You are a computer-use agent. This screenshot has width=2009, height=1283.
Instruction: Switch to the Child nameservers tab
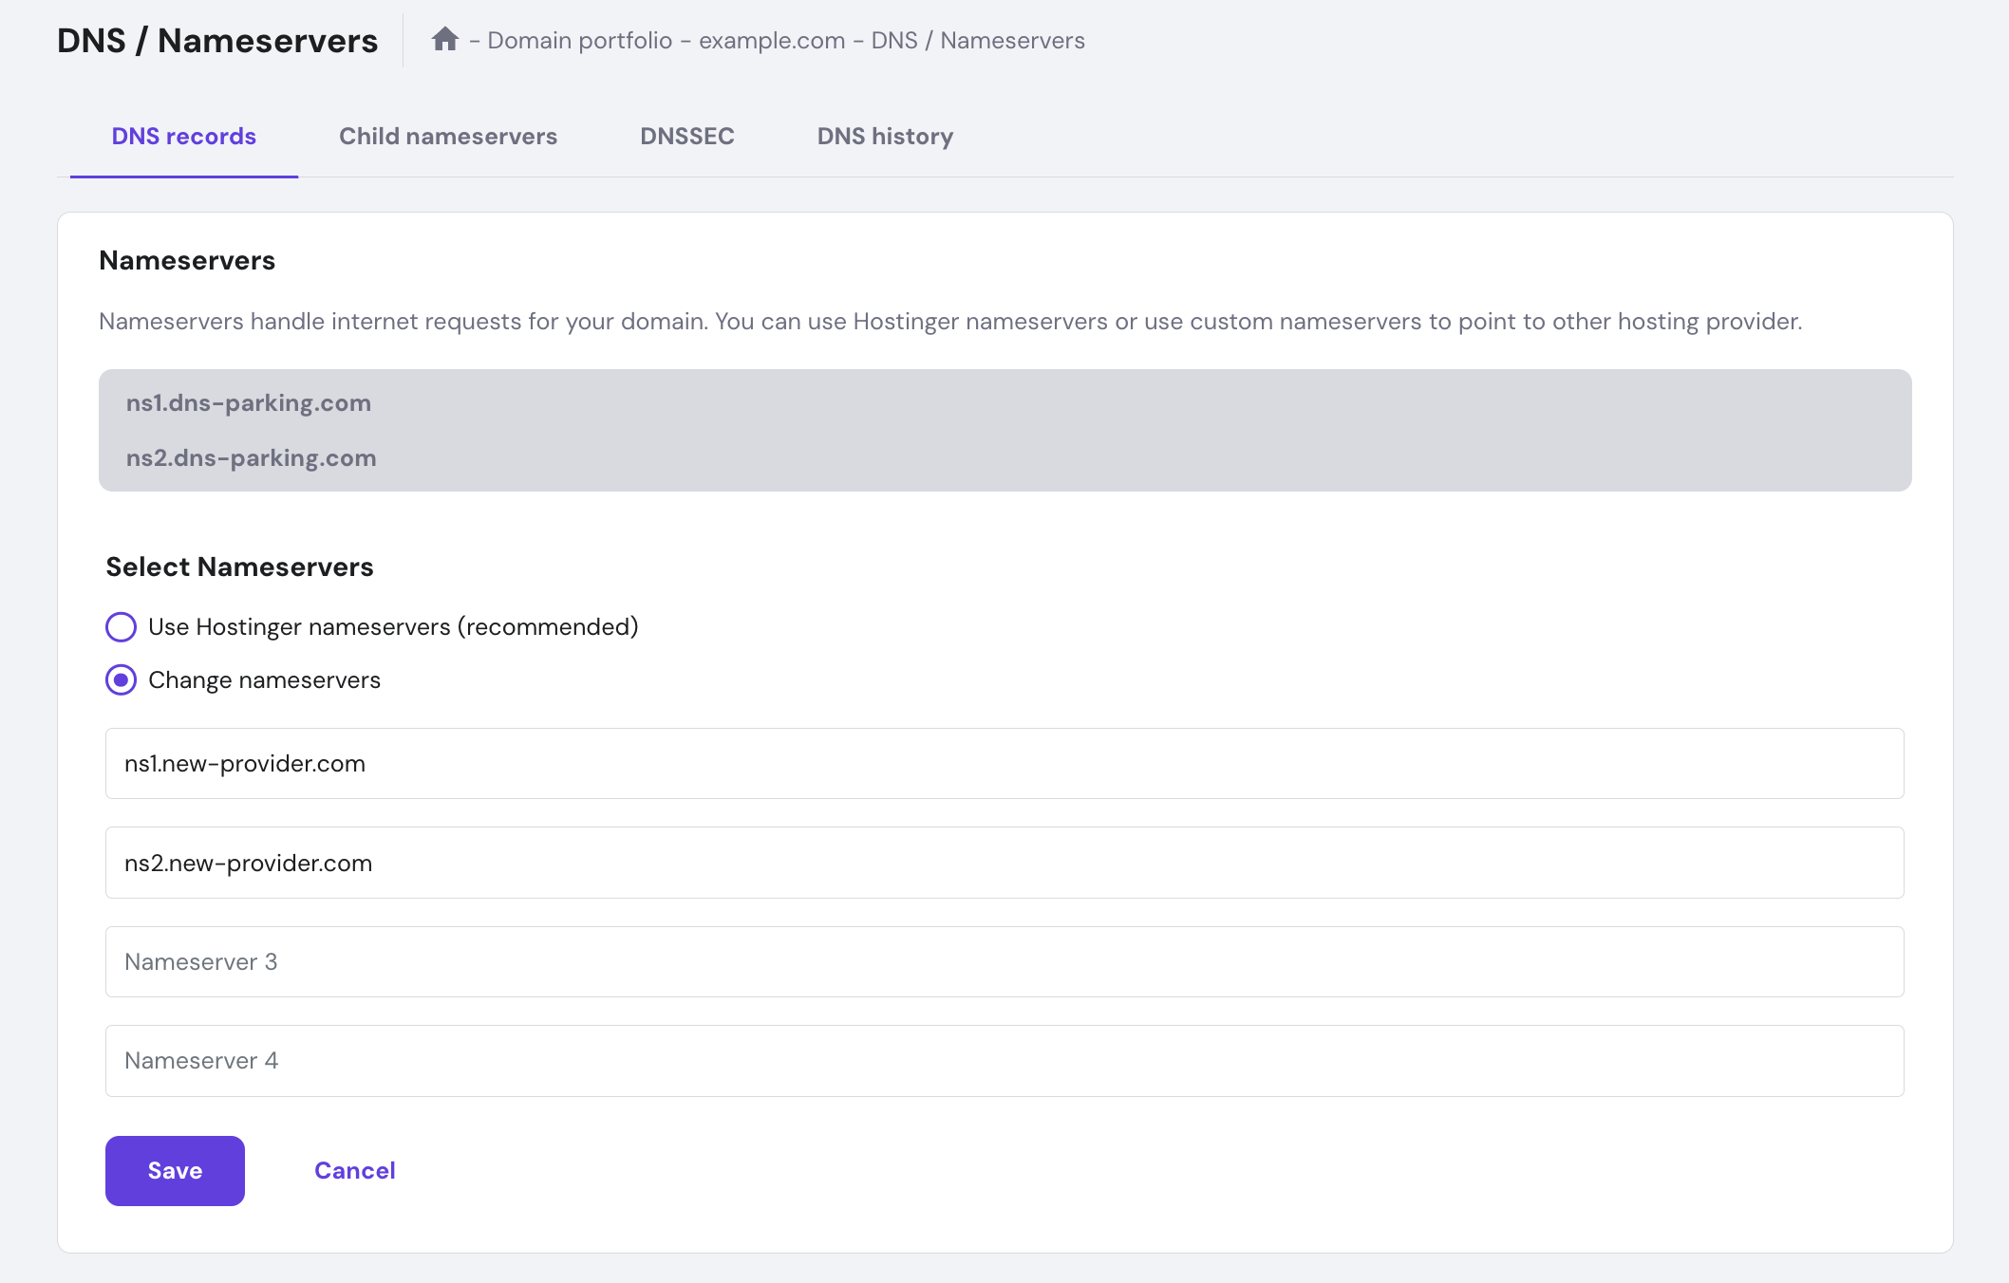pos(447,136)
